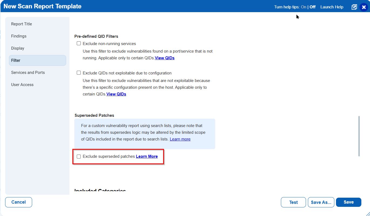View QIDs for not exploitable configuration filter
Viewport: 370px width, 216px height.
pos(116,94)
